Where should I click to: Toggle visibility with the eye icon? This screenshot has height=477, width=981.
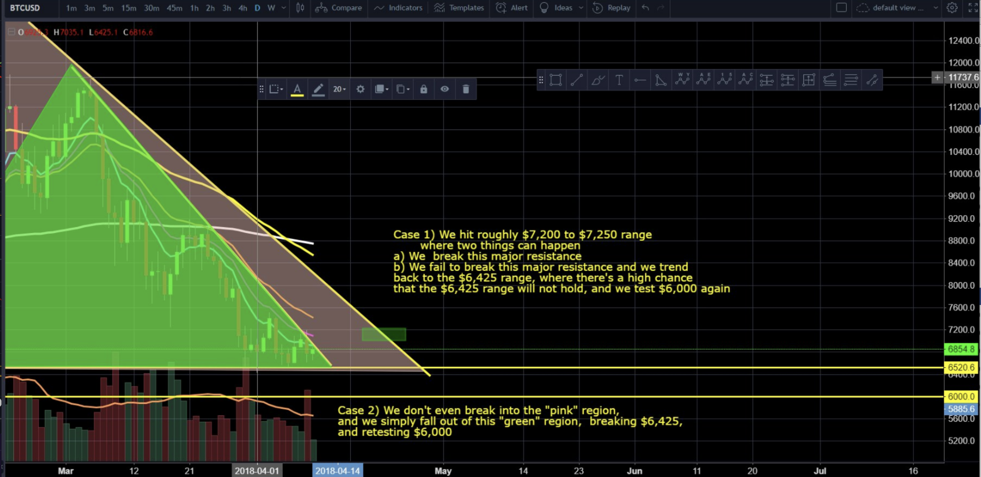pos(444,89)
